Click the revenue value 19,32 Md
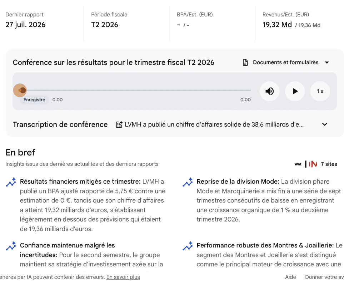Image resolution: width=344 pixels, height=281 pixels. click(x=277, y=25)
